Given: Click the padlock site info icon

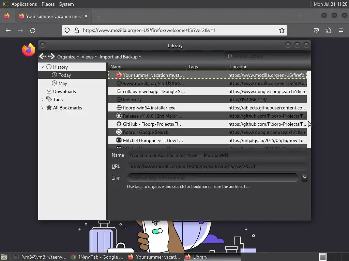Looking at the screenshot, I should pyautogui.click(x=77, y=30).
